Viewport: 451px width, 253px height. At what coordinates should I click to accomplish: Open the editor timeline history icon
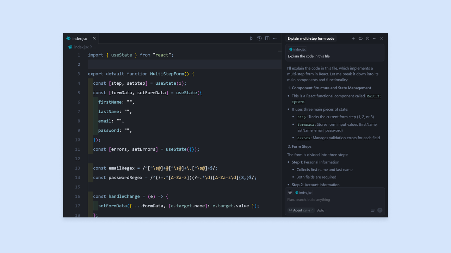point(259,38)
